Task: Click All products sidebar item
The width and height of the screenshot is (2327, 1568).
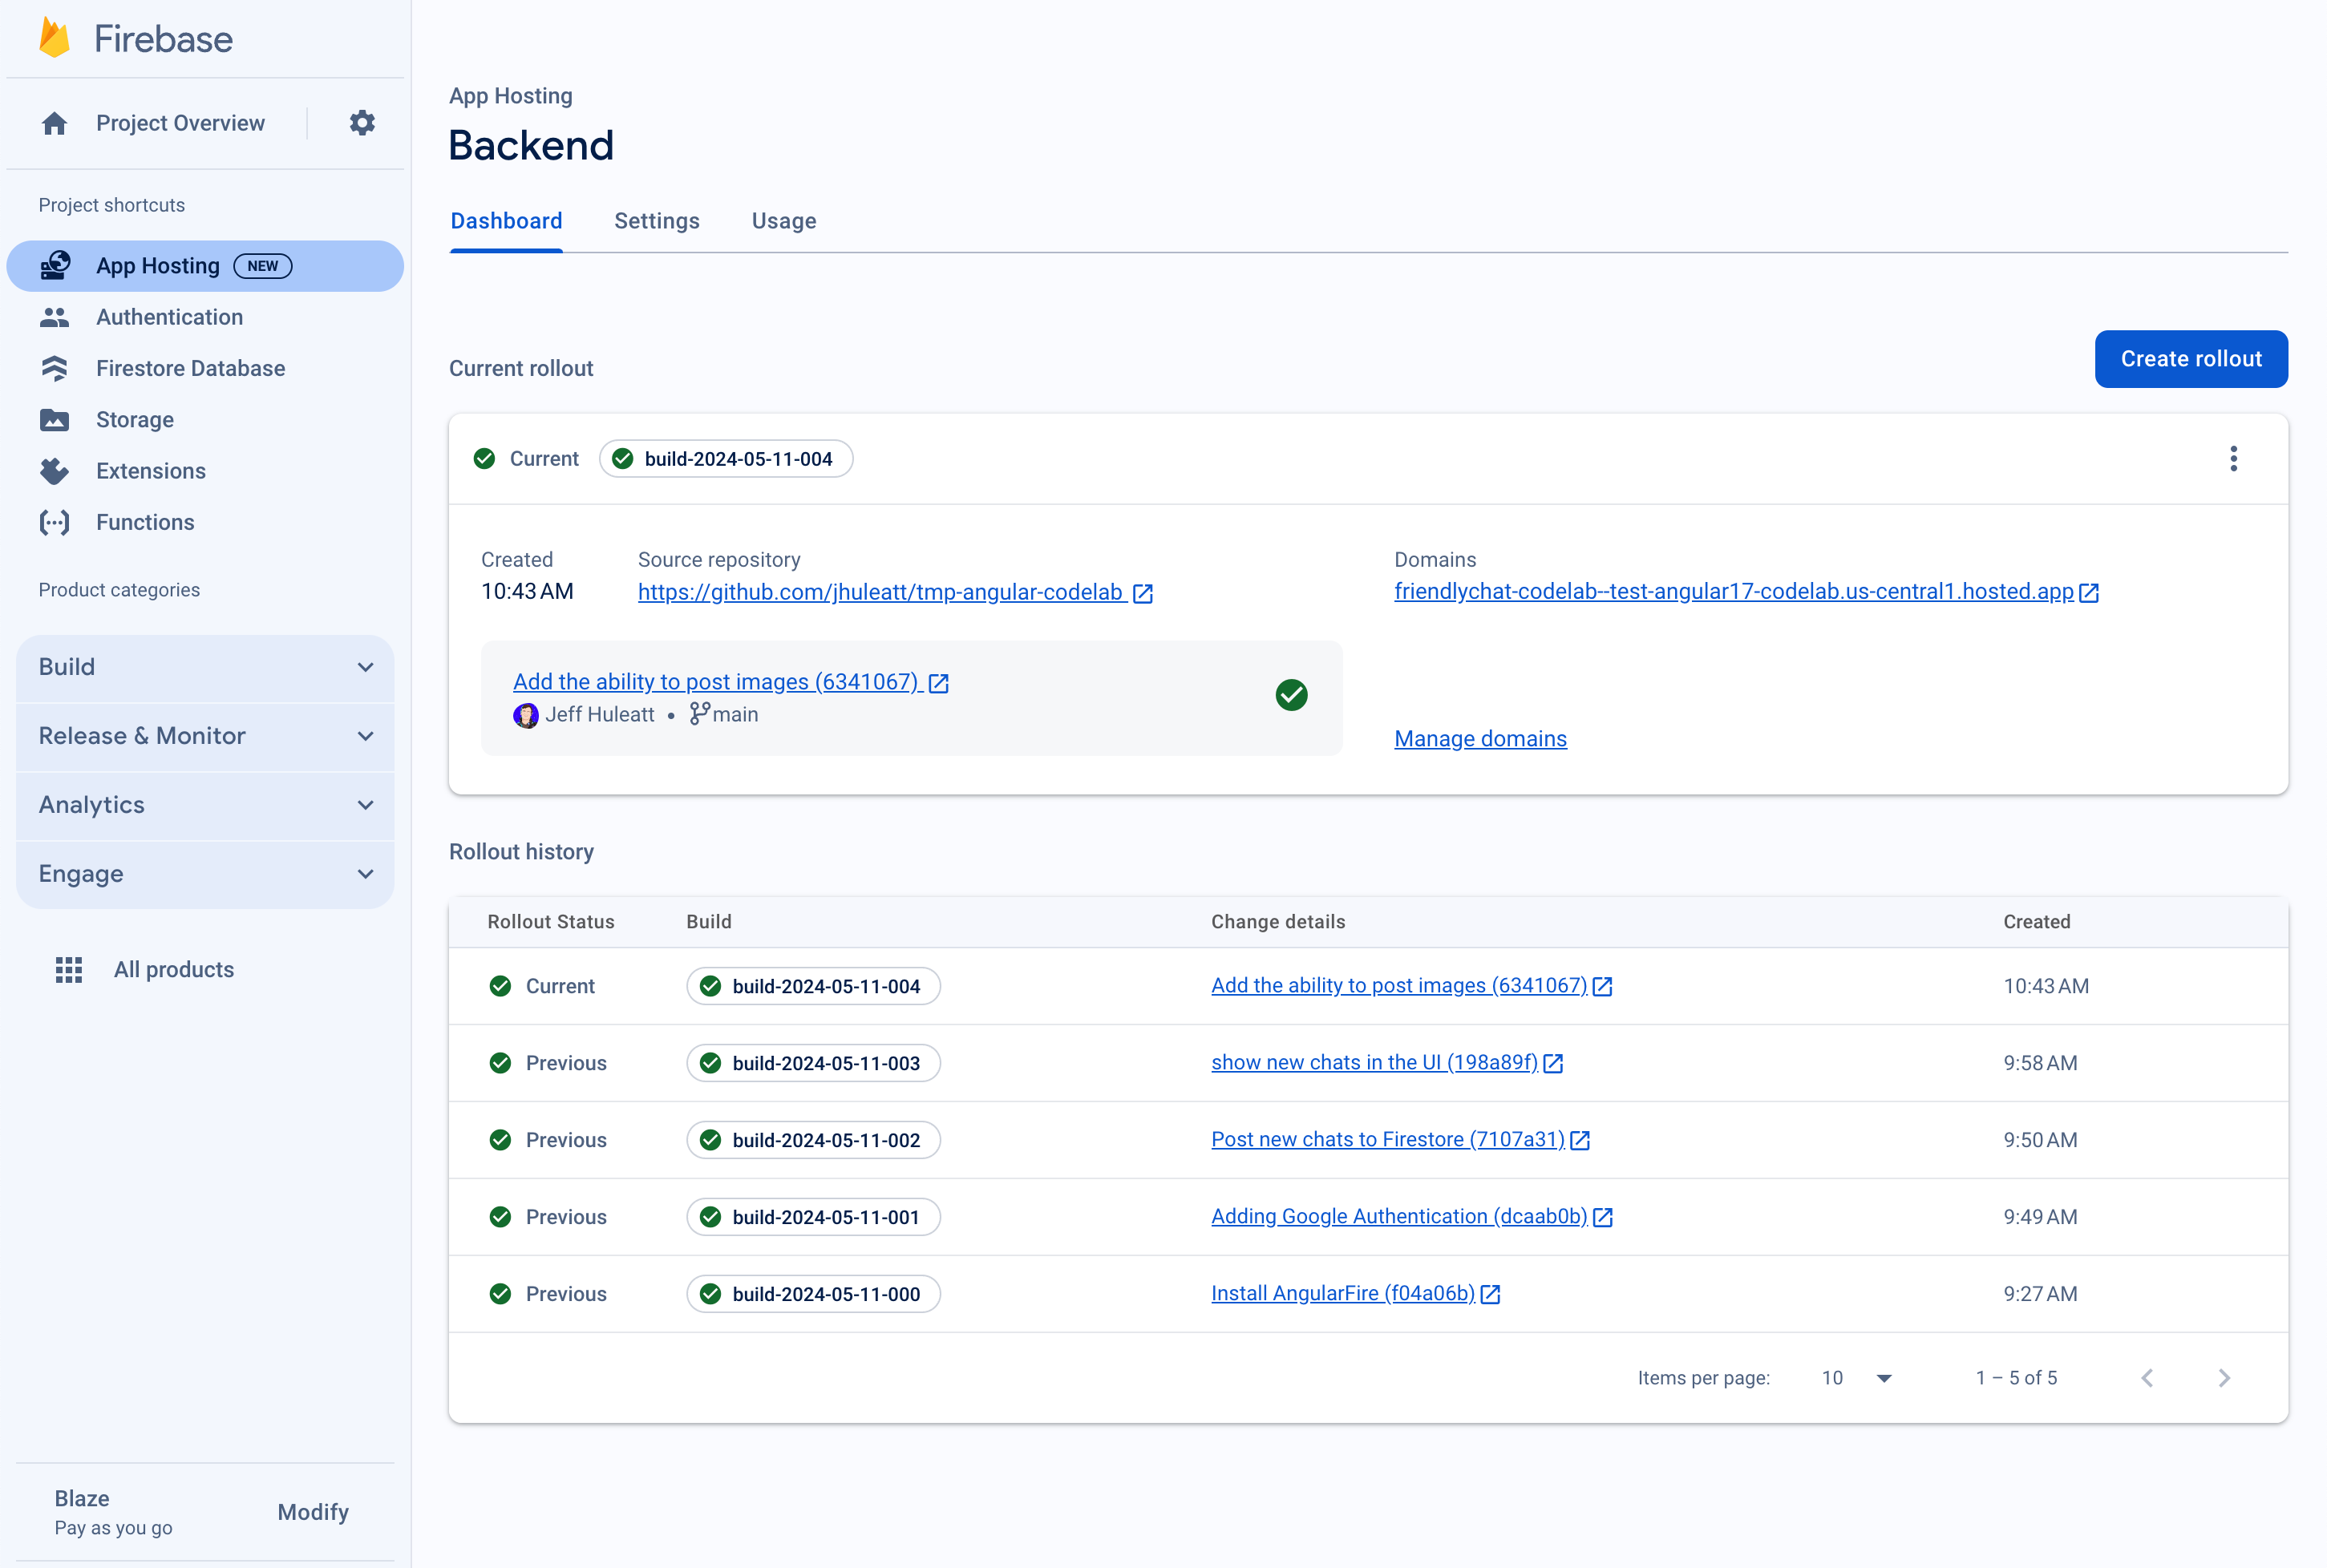Action: (x=172, y=968)
